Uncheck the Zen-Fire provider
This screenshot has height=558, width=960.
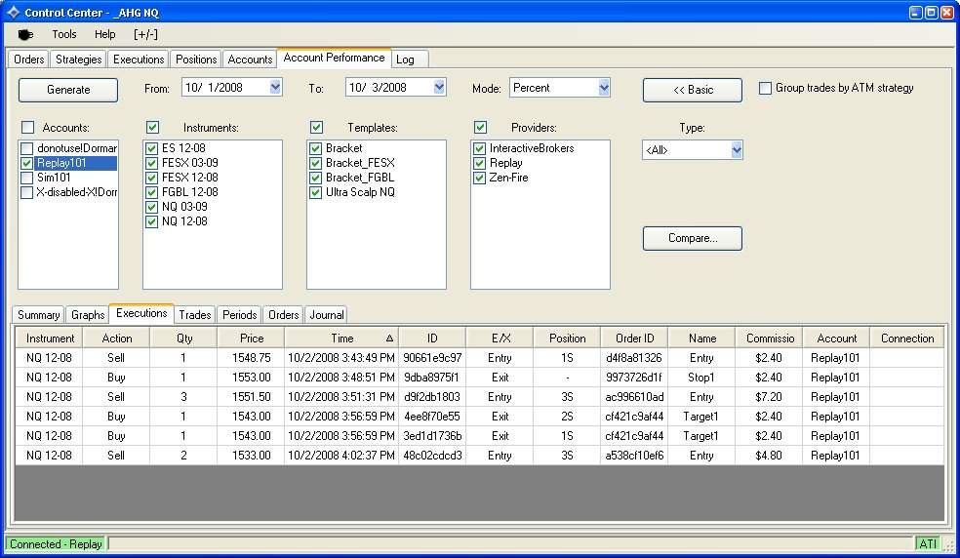pyautogui.click(x=479, y=178)
